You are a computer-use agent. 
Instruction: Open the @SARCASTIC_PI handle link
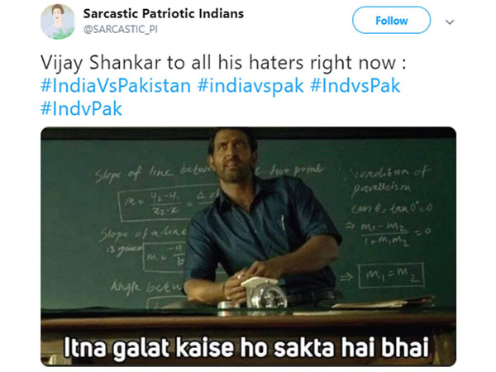[x=120, y=30]
